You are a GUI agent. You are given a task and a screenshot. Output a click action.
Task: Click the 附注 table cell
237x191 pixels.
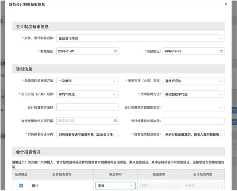pyautogui.click(x=62, y=185)
